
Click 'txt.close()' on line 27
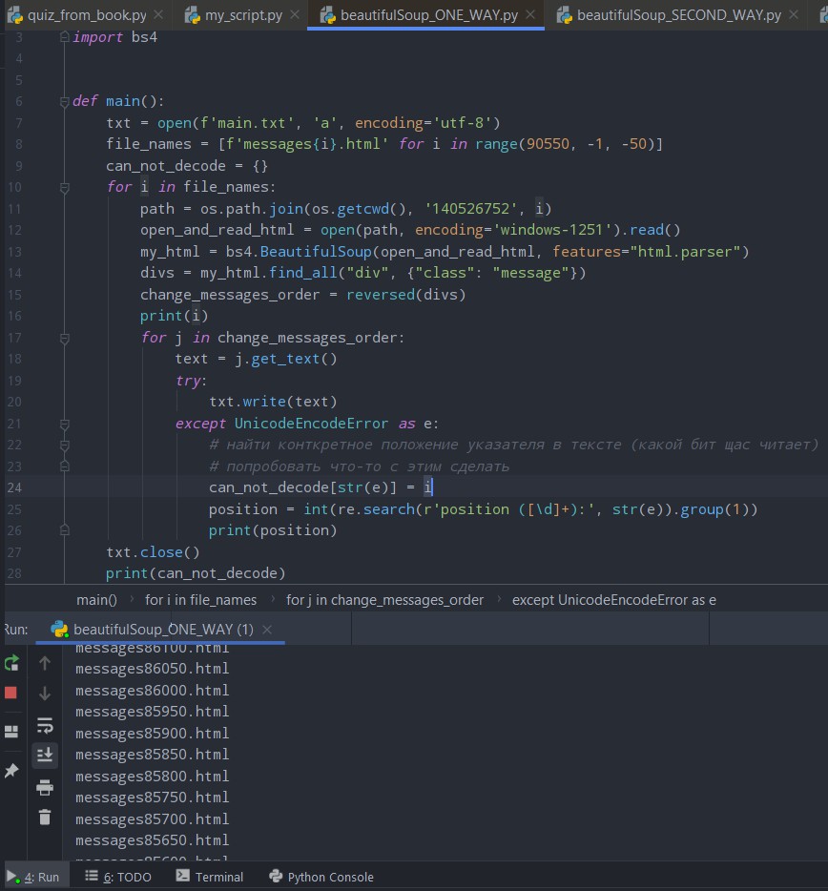click(x=153, y=551)
